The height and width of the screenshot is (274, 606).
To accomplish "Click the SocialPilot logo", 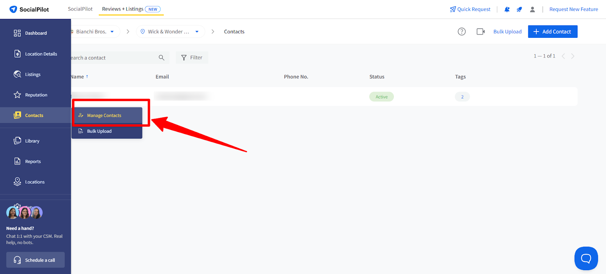I will click(x=29, y=9).
